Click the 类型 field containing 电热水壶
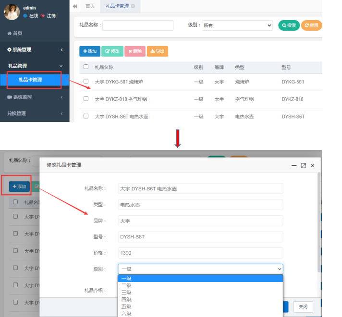This screenshot has height=317, width=342. (x=200, y=205)
